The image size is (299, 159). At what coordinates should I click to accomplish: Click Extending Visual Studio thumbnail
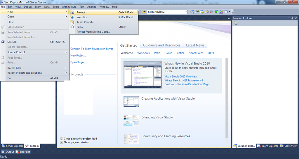click(x=131, y=120)
